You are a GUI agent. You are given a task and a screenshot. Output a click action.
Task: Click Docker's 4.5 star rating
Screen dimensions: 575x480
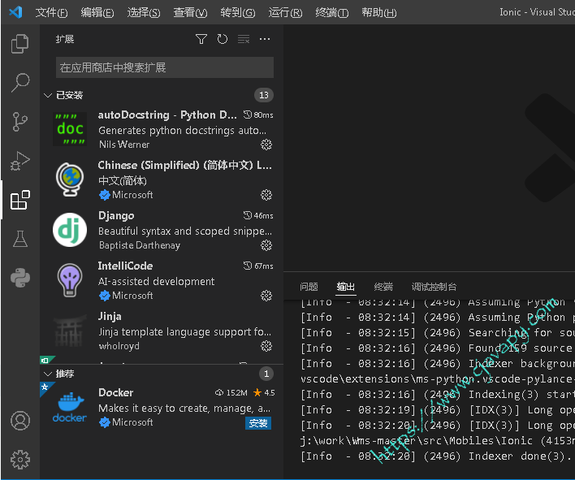coord(264,393)
